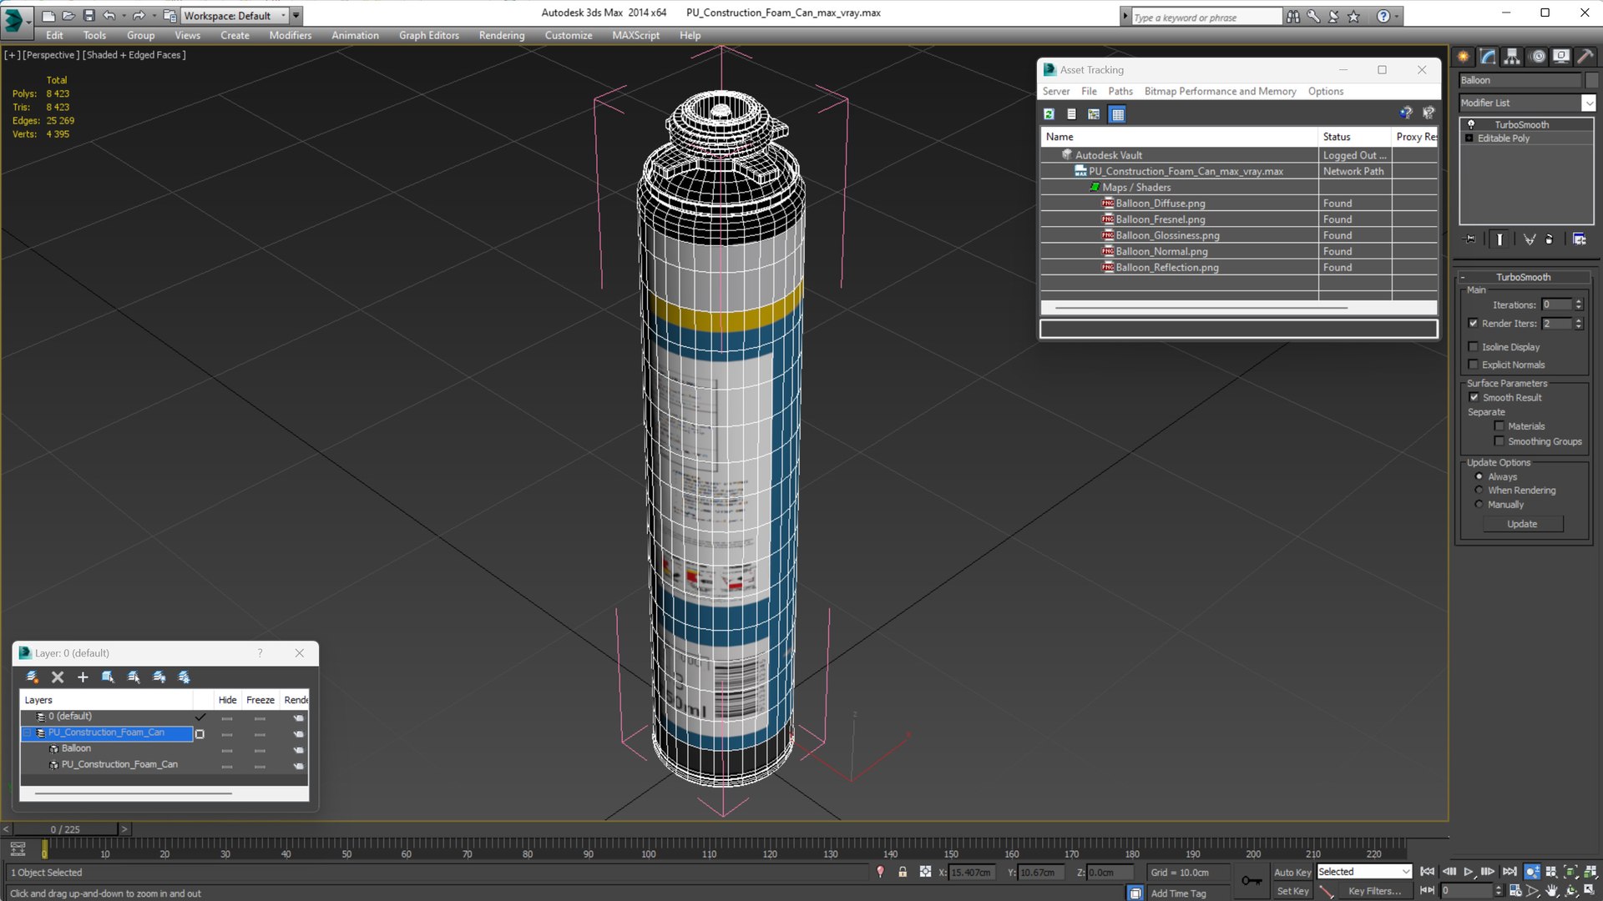Click the Update button
The height and width of the screenshot is (901, 1603).
[1522, 524]
